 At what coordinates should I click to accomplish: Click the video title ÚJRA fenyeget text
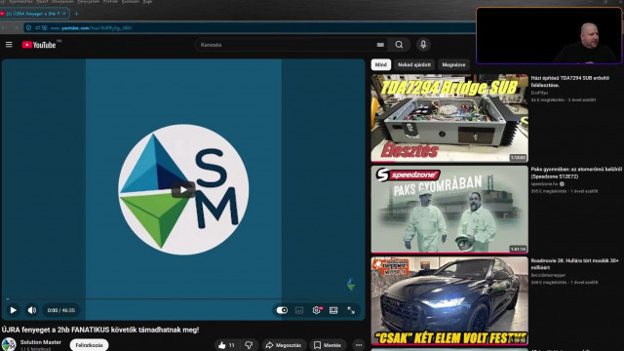[100, 330]
